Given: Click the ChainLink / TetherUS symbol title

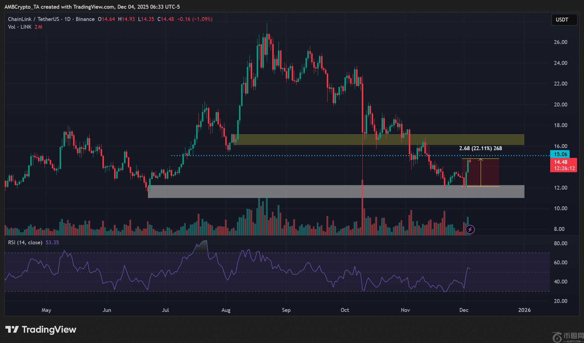Looking at the screenshot, I should (33, 19).
